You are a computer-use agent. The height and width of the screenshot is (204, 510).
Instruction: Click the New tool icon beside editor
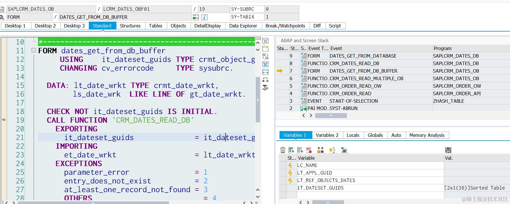[265, 49]
